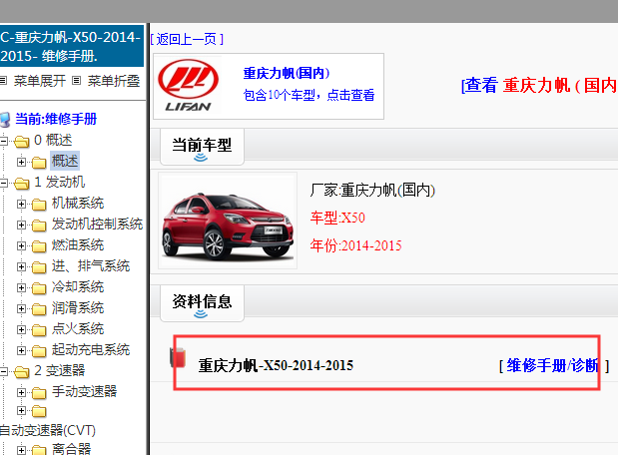Expand 发动机控制系统 with its plus box
618x455 pixels.
click(x=22, y=225)
